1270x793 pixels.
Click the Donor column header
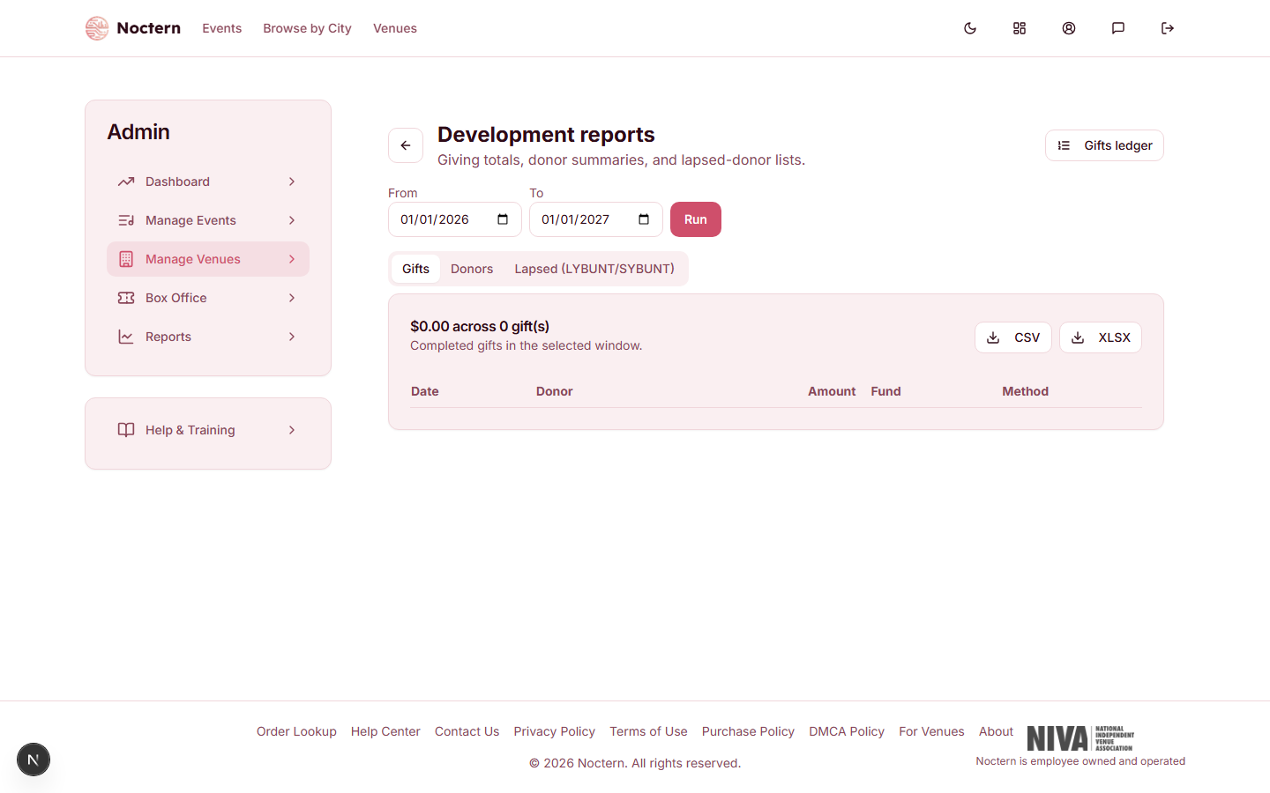tap(554, 391)
